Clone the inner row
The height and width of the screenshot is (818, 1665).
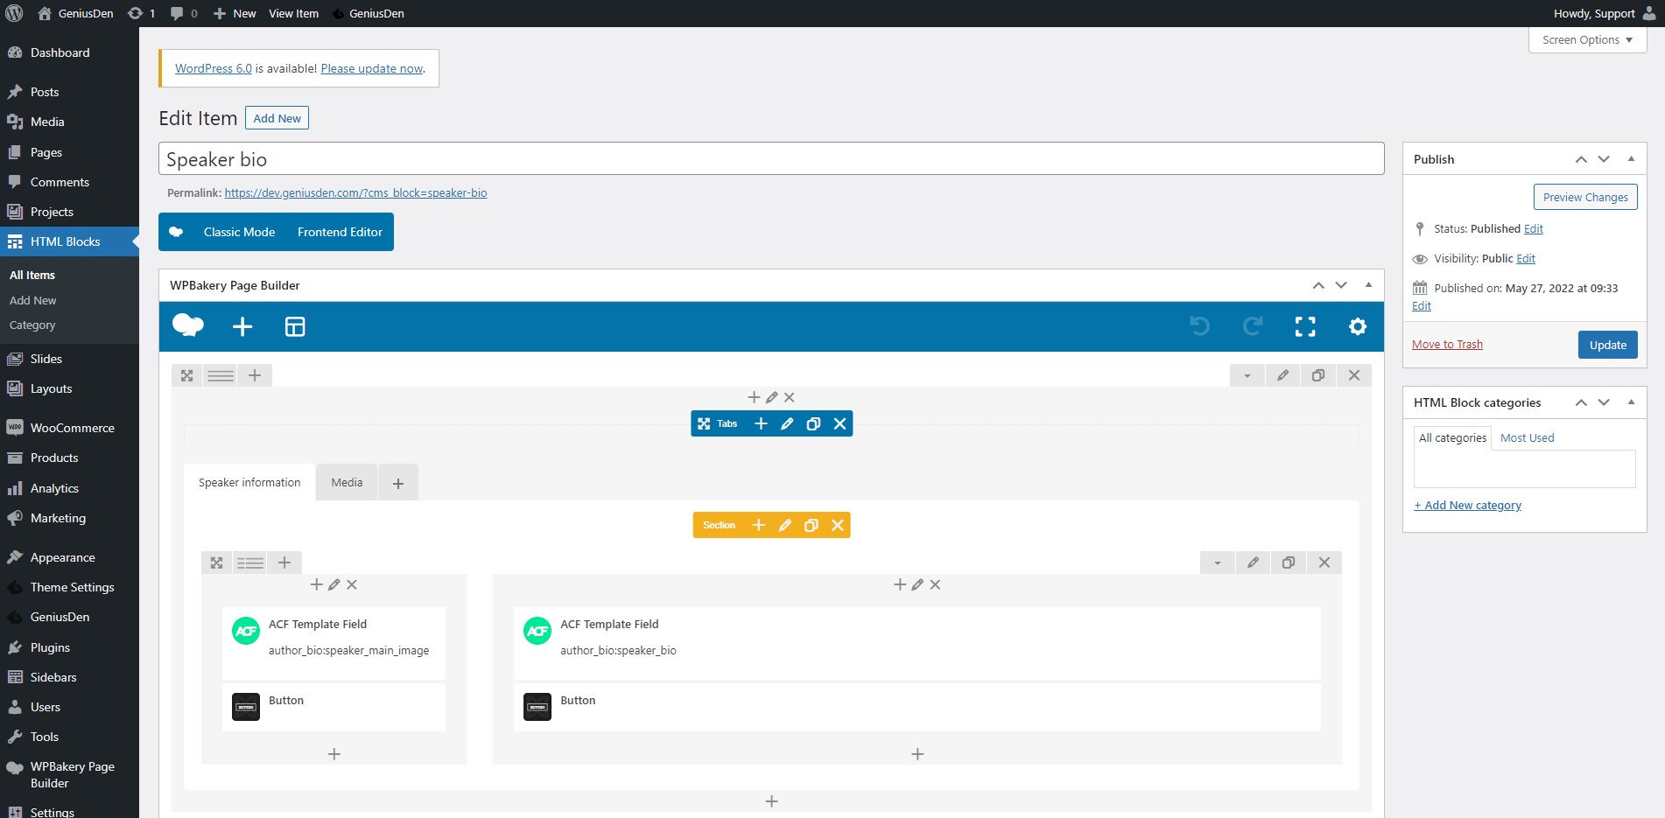tap(1289, 563)
